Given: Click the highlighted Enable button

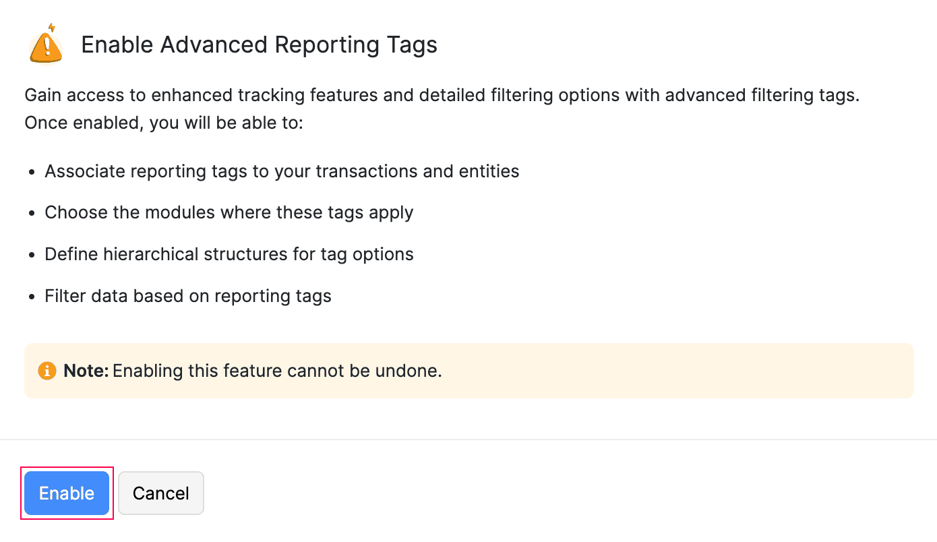Looking at the screenshot, I should click(66, 493).
